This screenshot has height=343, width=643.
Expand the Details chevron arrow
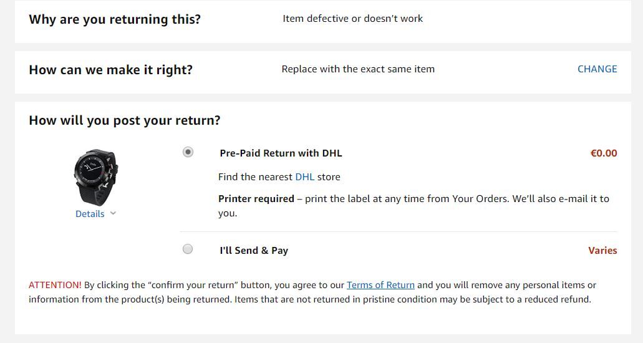click(113, 213)
